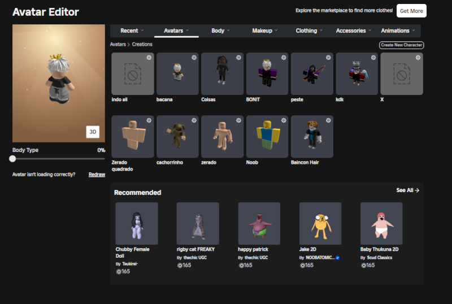
Task: Select the Zerado quadrado avatar thumbnail
Action: (133, 136)
